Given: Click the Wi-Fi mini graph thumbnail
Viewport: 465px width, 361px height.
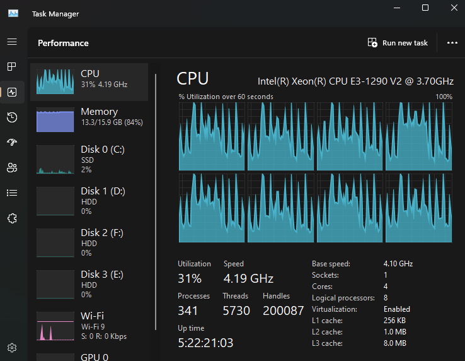Looking at the screenshot, I should point(55,326).
